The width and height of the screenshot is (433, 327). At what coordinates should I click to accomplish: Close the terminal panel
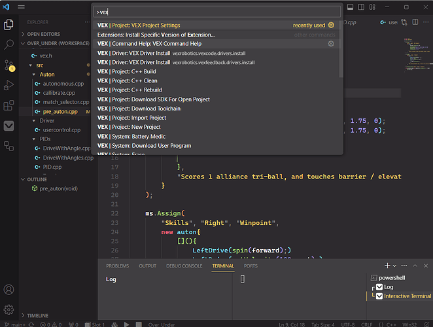click(426, 266)
